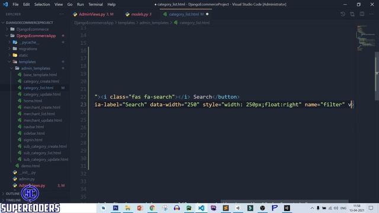Screen dimensions: 379x213
Task: Open the View menu
Action: (59, 4)
